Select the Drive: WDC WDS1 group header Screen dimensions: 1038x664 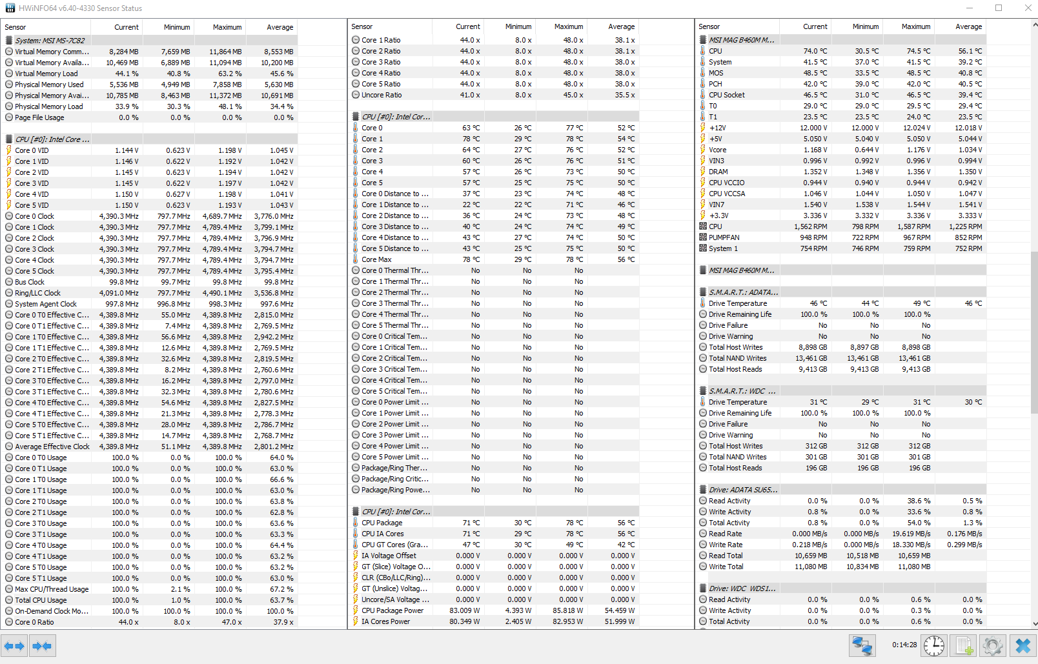pyautogui.click(x=742, y=589)
